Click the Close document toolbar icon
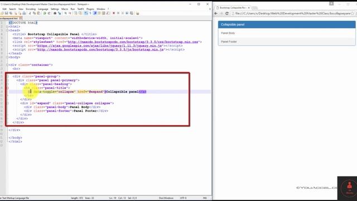The width and height of the screenshot is (357, 201). pos(16,13)
